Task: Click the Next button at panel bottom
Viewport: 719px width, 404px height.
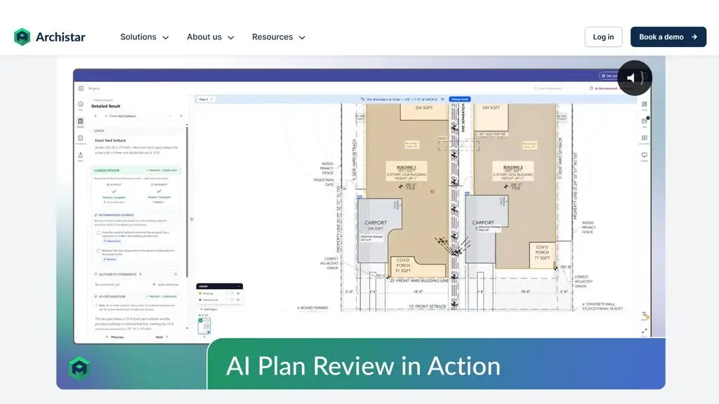Action: [162, 337]
